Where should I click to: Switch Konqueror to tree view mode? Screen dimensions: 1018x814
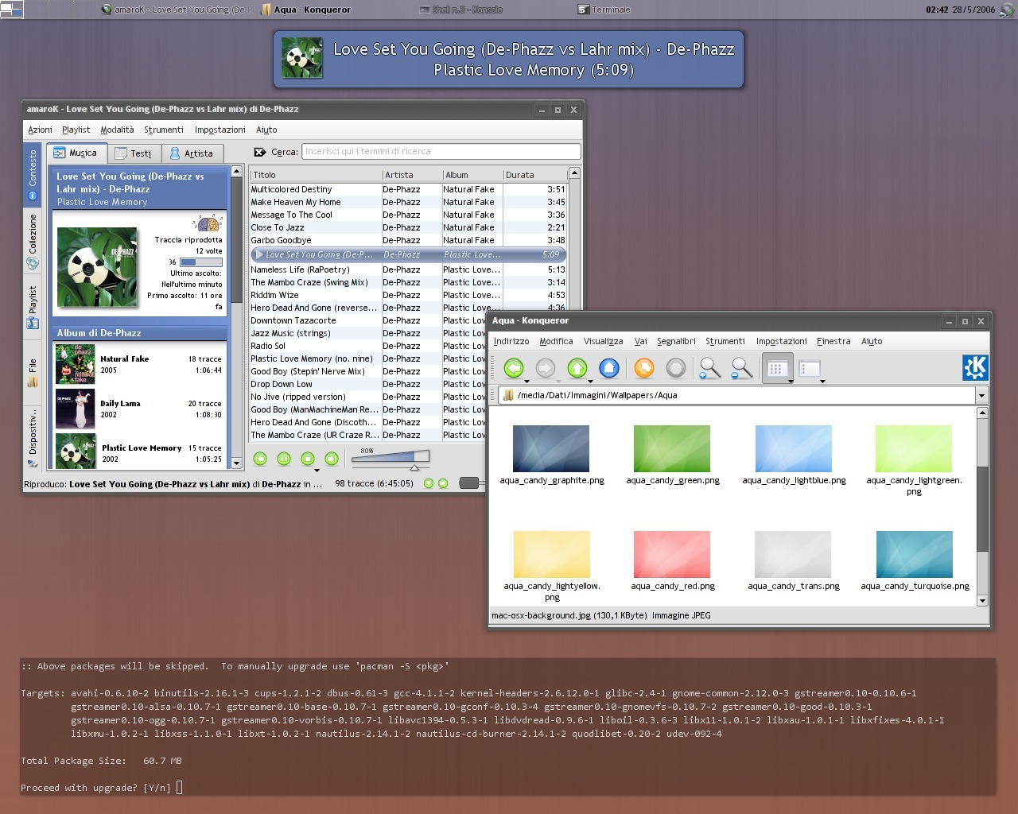coord(810,368)
